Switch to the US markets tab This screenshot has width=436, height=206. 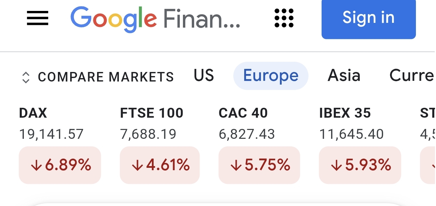204,75
